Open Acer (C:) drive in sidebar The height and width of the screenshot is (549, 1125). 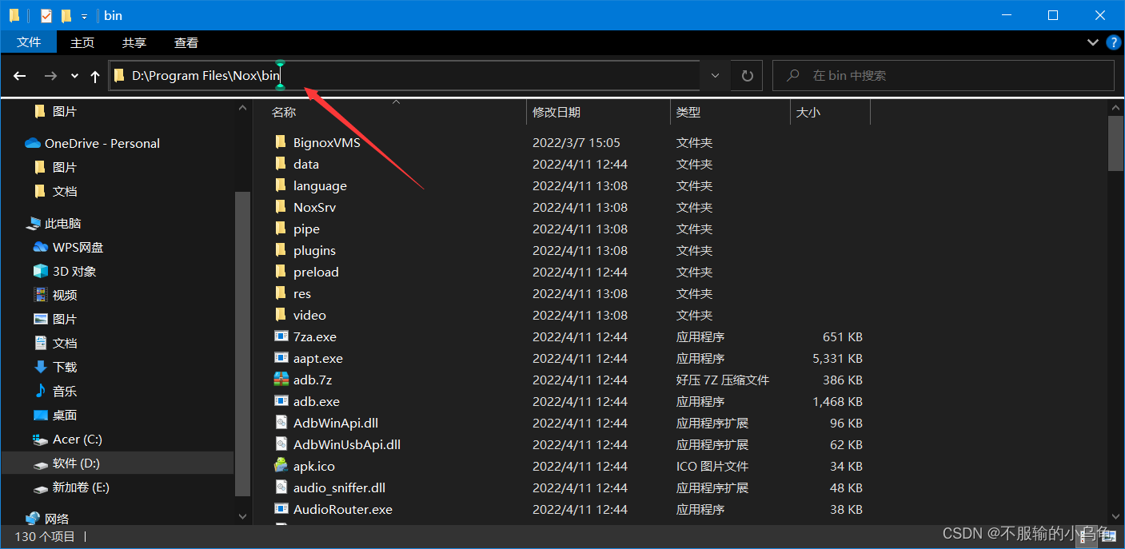tap(78, 440)
